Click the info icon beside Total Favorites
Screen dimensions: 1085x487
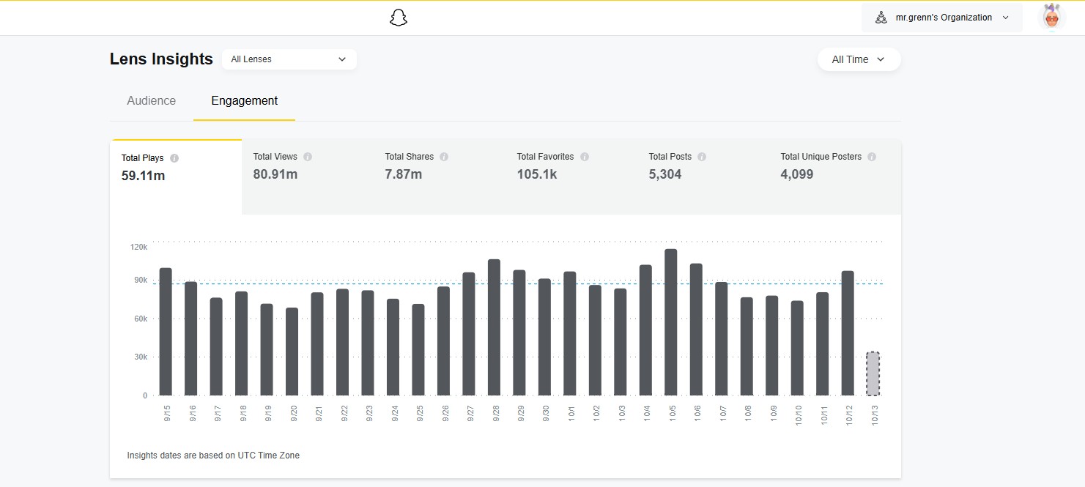pos(585,157)
